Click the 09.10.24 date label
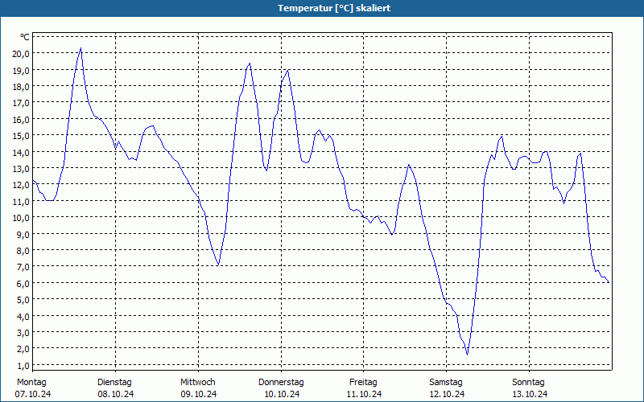This screenshot has height=402, width=644. coord(198,394)
